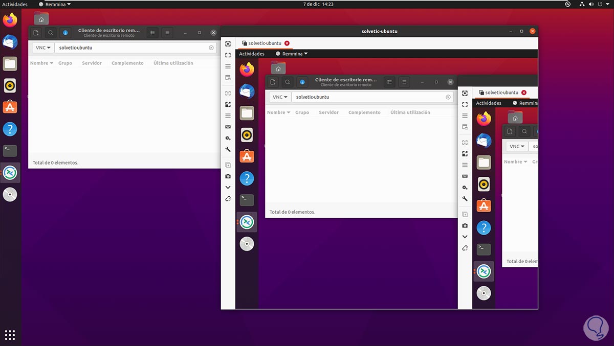Open hamburger menu in left Remmina main window
Screen dimensions: 614x346
(167, 33)
